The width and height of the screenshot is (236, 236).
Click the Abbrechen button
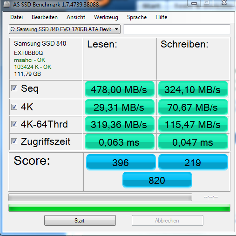coord(168,220)
